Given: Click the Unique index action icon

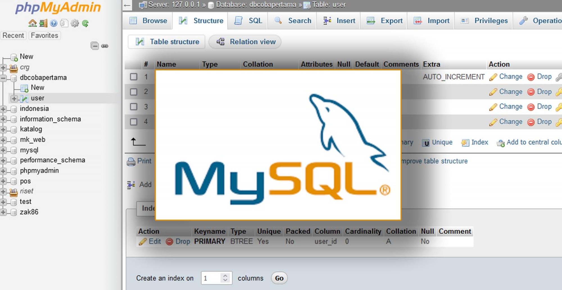Looking at the screenshot, I should (x=437, y=142).
